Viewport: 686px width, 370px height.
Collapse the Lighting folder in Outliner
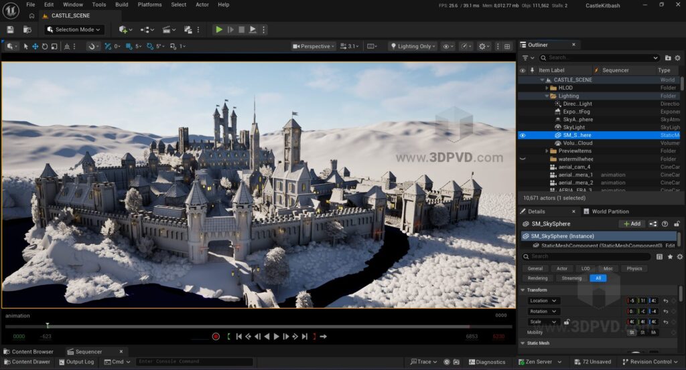click(547, 96)
